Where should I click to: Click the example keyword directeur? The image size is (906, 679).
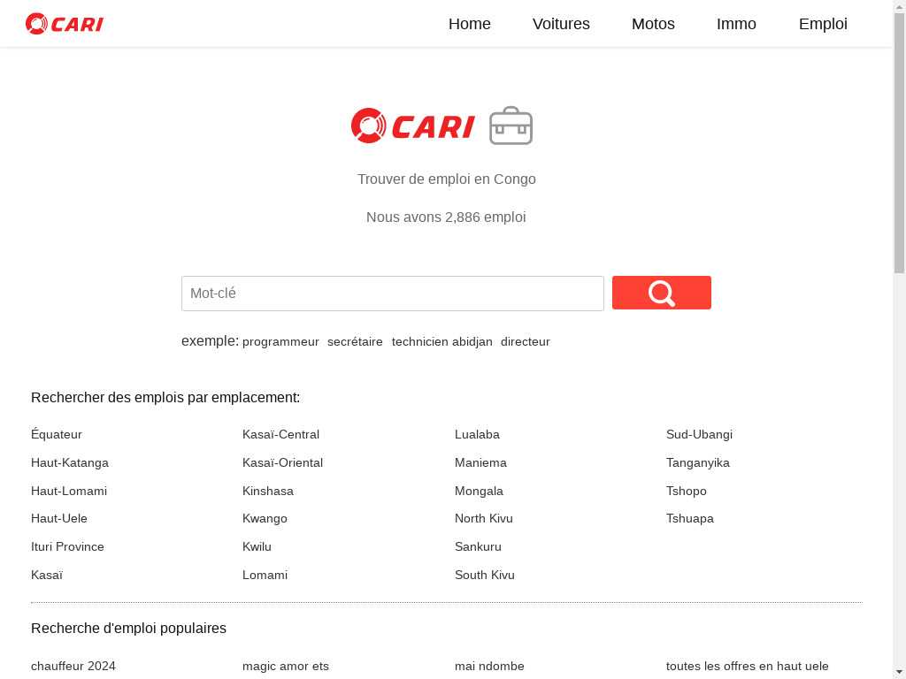(x=526, y=342)
